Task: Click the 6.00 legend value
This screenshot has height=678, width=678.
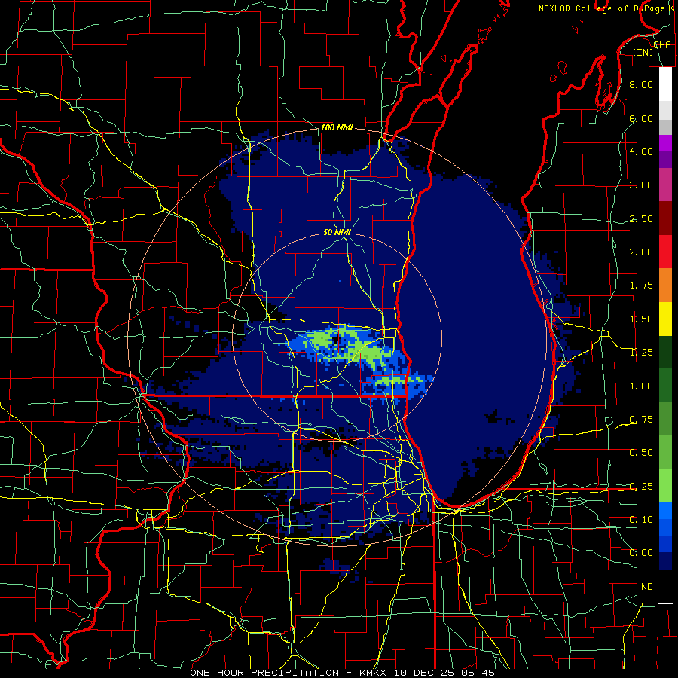Action: point(640,118)
